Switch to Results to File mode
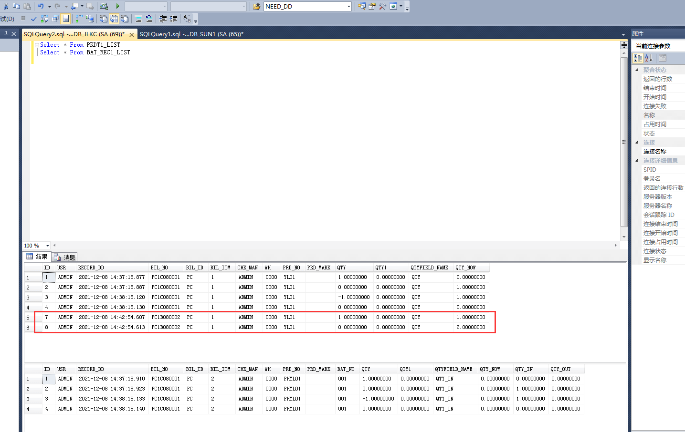This screenshot has width=685, height=432. 125,19
